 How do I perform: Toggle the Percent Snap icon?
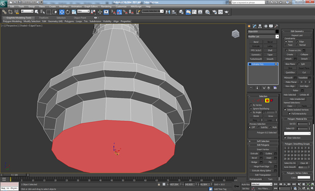(125, 12)
